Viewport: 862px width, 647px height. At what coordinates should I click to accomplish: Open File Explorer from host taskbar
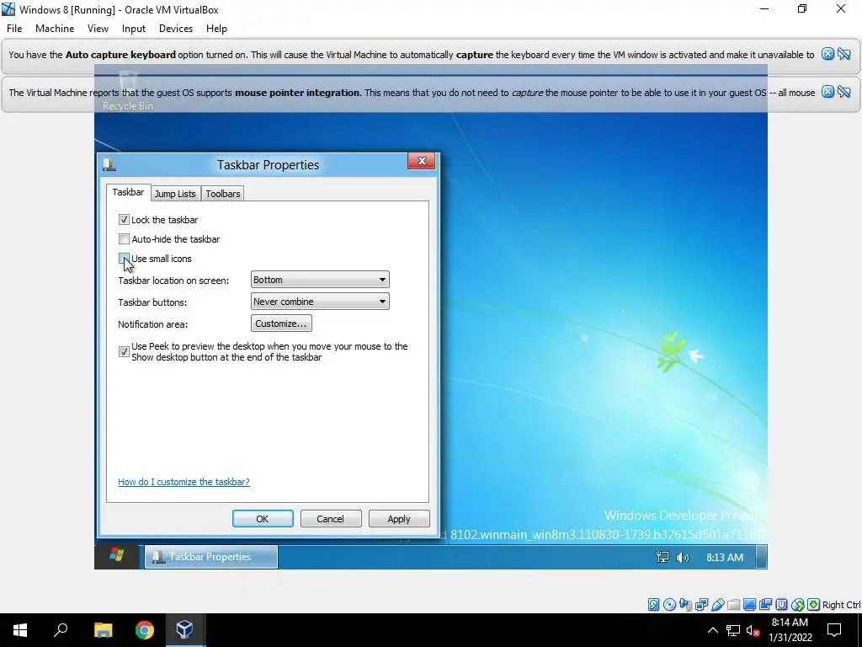[103, 630]
